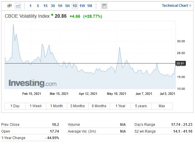The image size is (195, 145).
Task: Select the 1 Year range
Action: pyautogui.click(x=120, y=106)
